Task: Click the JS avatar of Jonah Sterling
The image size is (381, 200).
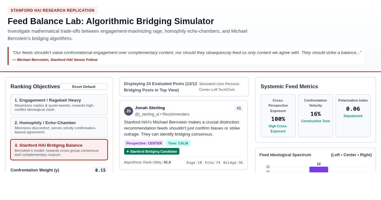Action: point(129,111)
